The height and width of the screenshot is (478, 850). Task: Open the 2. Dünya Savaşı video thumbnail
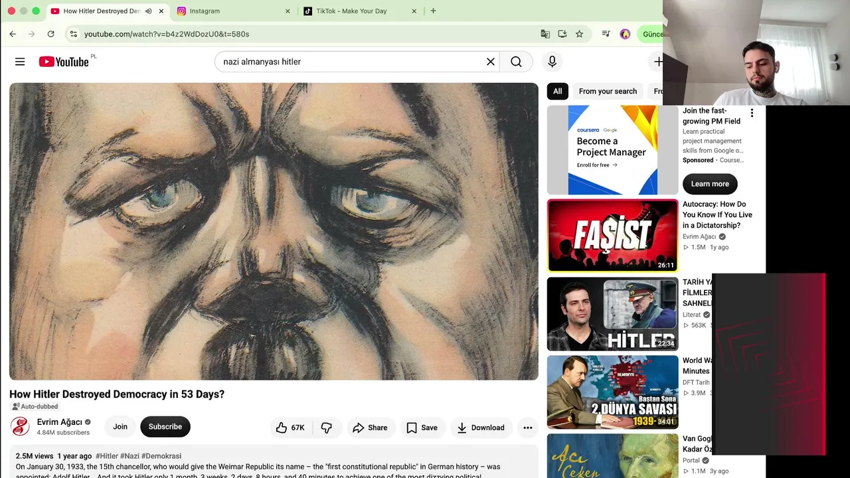(x=613, y=392)
